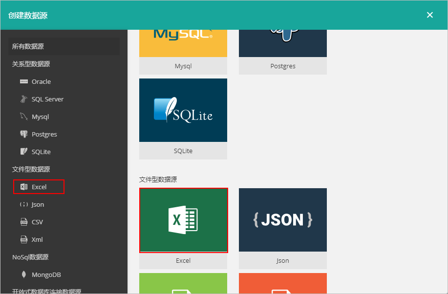Click the Json braces sidebar icon
Screen dimensions: 448x294
pos(24,204)
